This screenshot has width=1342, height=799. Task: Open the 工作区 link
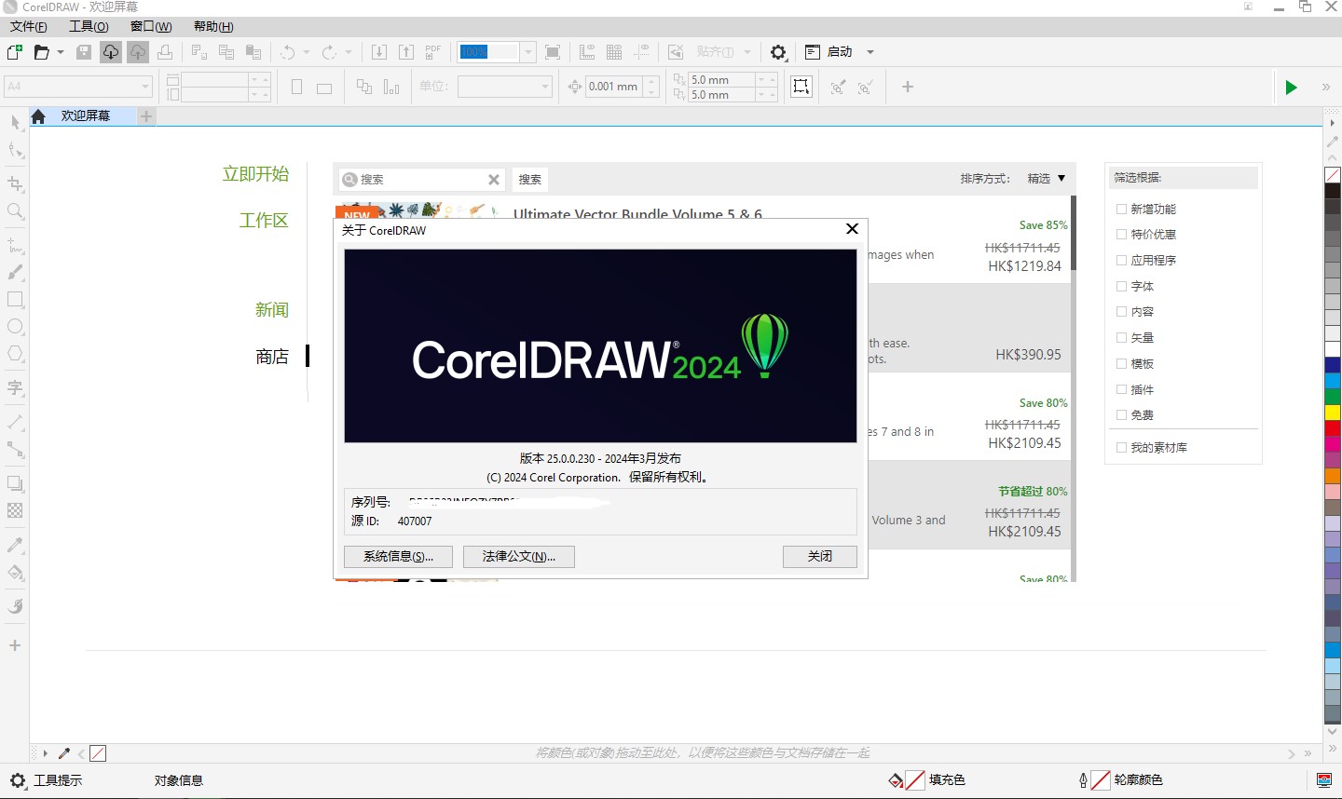264,221
